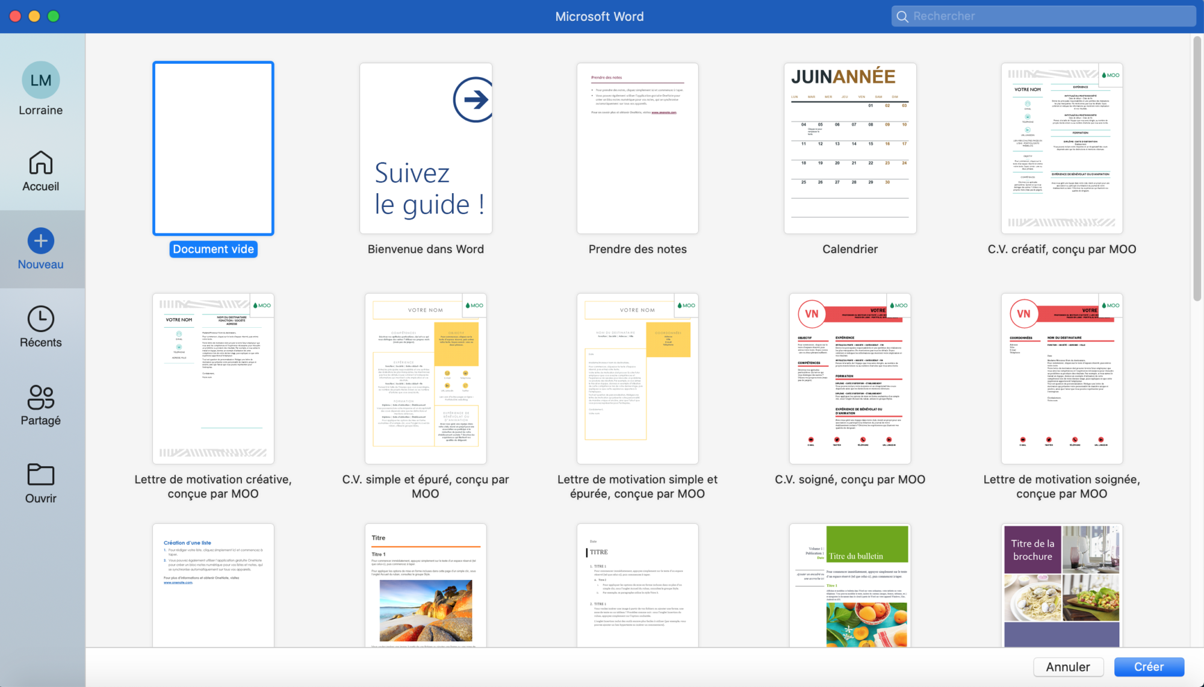Click the Lorraine account name
The image size is (1204, 687).
[x=41, y=110]
